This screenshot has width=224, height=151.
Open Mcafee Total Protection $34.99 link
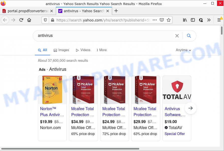pos(83,112)
